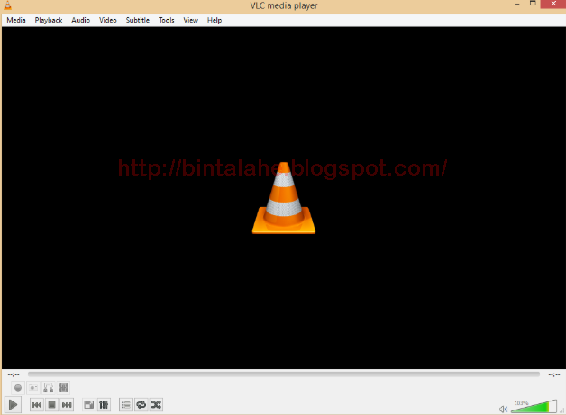
Task: Toggle fullscreen video mode
Action: coord(89,405)
